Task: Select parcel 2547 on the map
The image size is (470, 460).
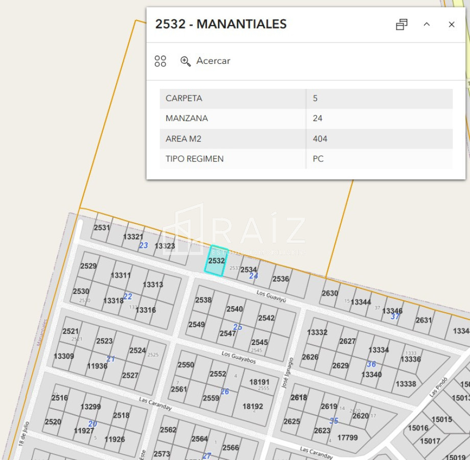Action: click(x=227, y=333)
